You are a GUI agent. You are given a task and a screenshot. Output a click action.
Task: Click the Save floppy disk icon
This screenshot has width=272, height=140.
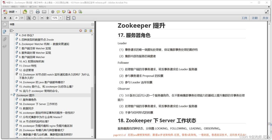point(31,12)
